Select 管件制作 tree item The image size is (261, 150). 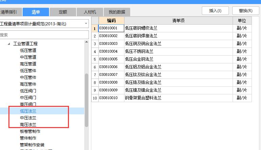click(28, 138)
